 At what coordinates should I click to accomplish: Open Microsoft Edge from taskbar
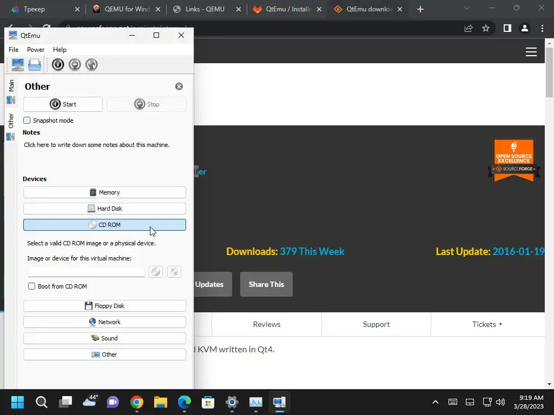184,402
